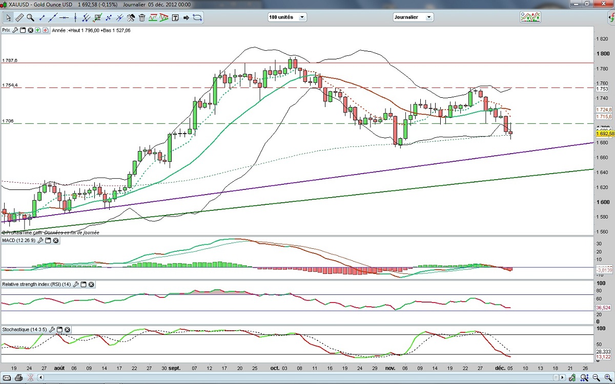
Task: Close the Stochastique indicator panel
Action: pyautogui.click(x=67, y=329)
